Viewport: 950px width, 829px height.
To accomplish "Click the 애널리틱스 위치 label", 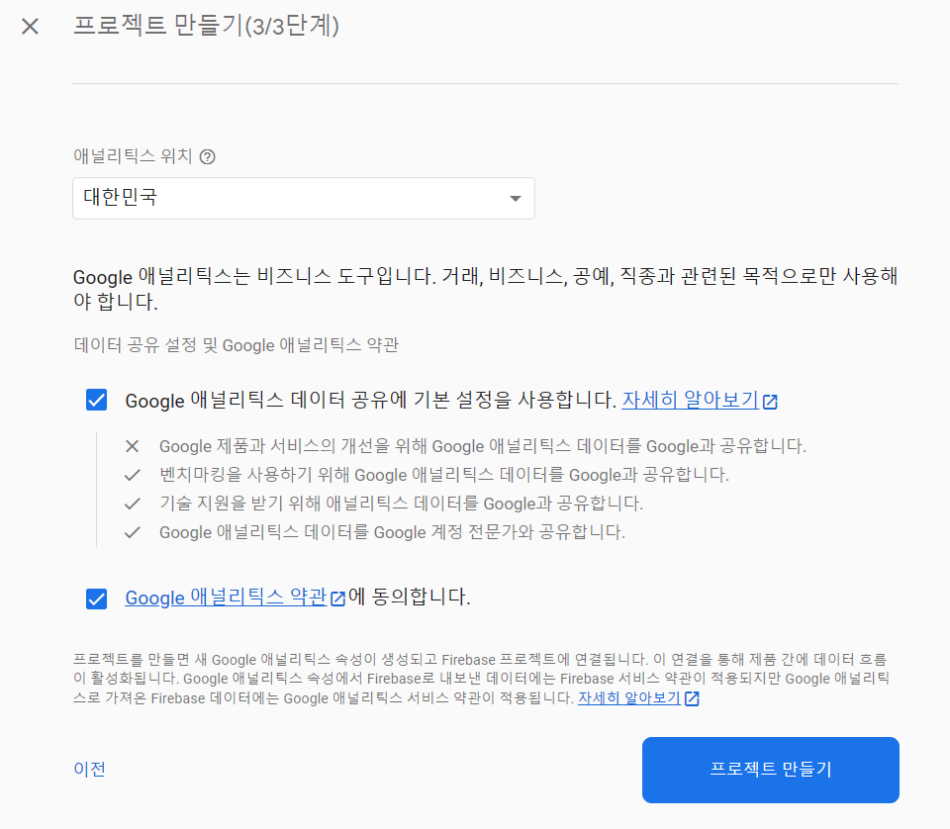I will [x=133, y=156].
